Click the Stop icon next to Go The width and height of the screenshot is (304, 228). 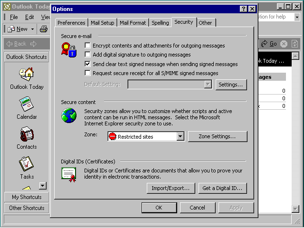284,44
